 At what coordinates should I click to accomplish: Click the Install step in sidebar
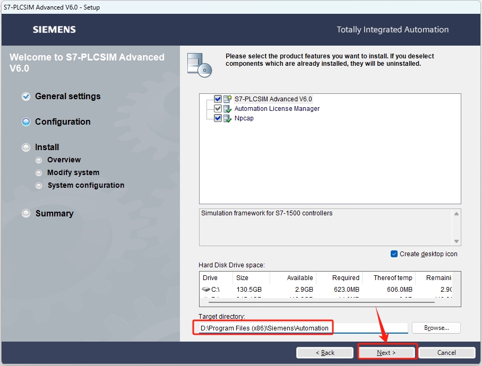(47, 147)
